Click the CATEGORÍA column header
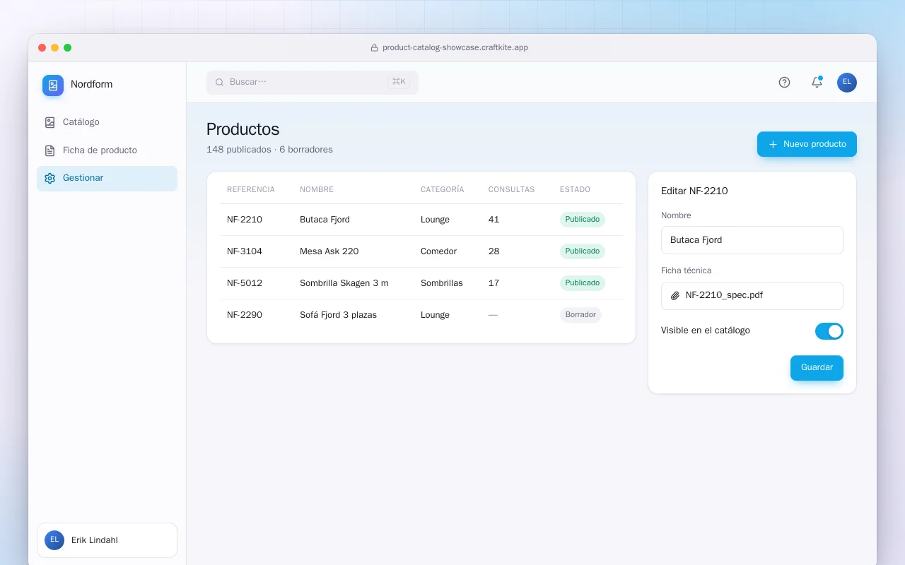Viewport: 905px width, 565px height. pos(443,189)
